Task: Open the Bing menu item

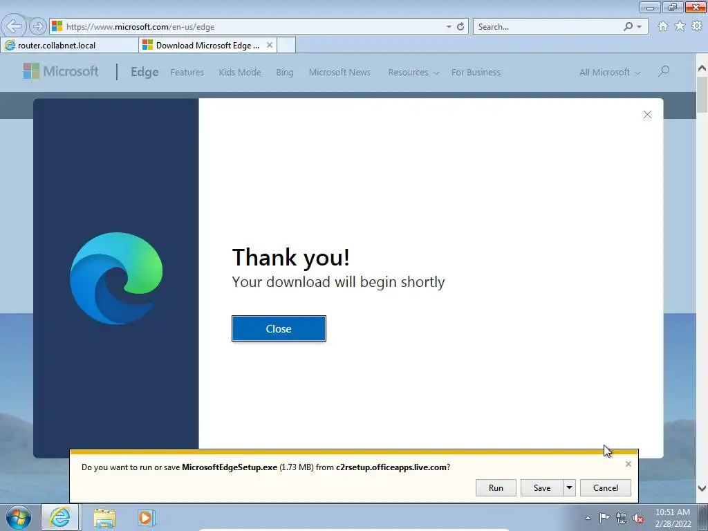Action: [284, 72]
